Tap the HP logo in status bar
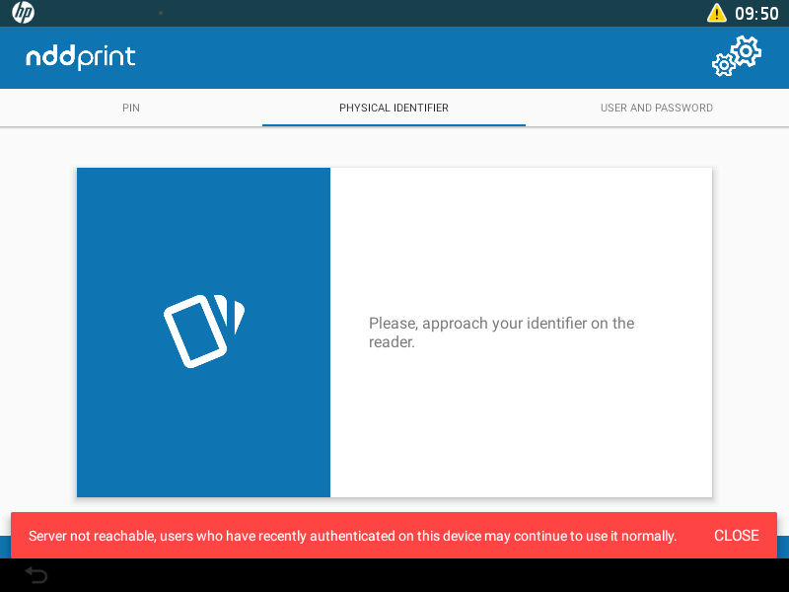The height and width of the screenshot is (592, 789). tap(23, 13)
